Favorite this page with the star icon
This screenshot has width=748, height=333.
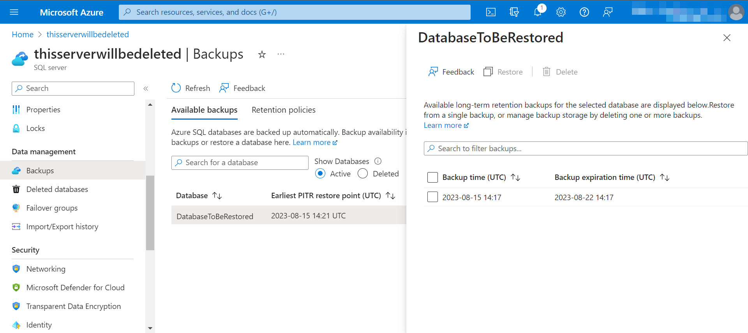click(x=262, y=54)
